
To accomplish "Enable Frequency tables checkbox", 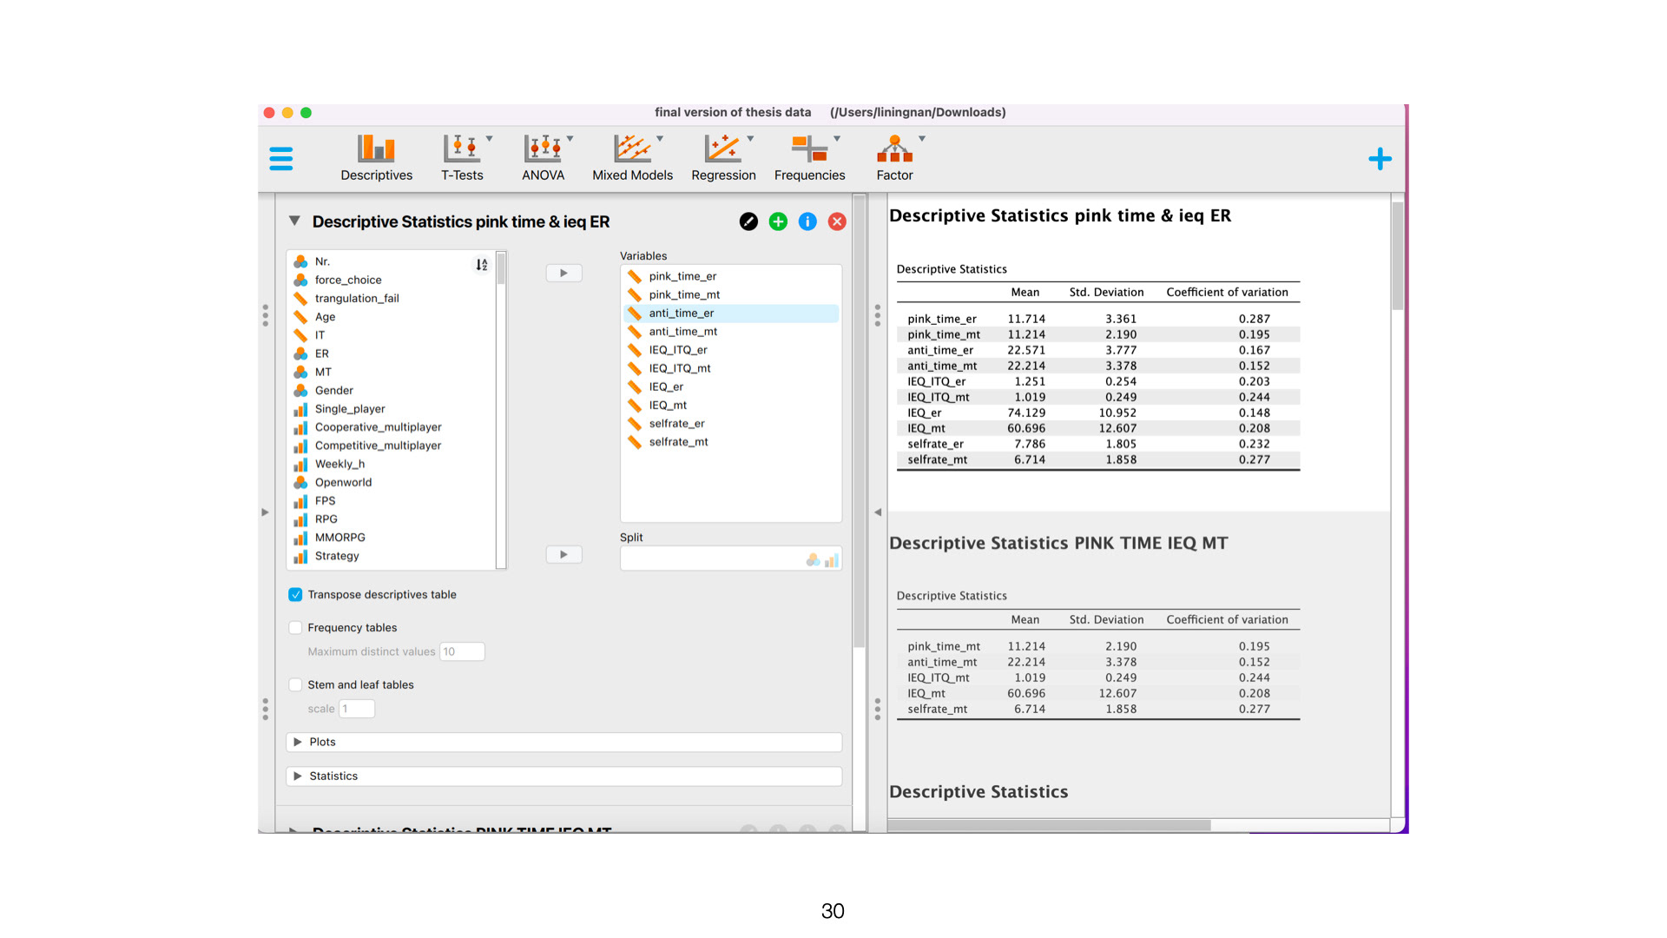I will [295, 628].
